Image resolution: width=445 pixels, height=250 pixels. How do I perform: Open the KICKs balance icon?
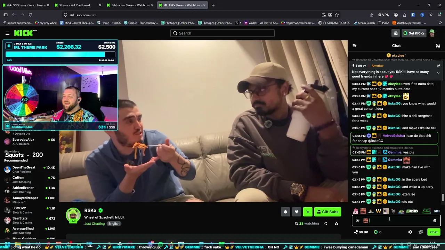point(375,232)
